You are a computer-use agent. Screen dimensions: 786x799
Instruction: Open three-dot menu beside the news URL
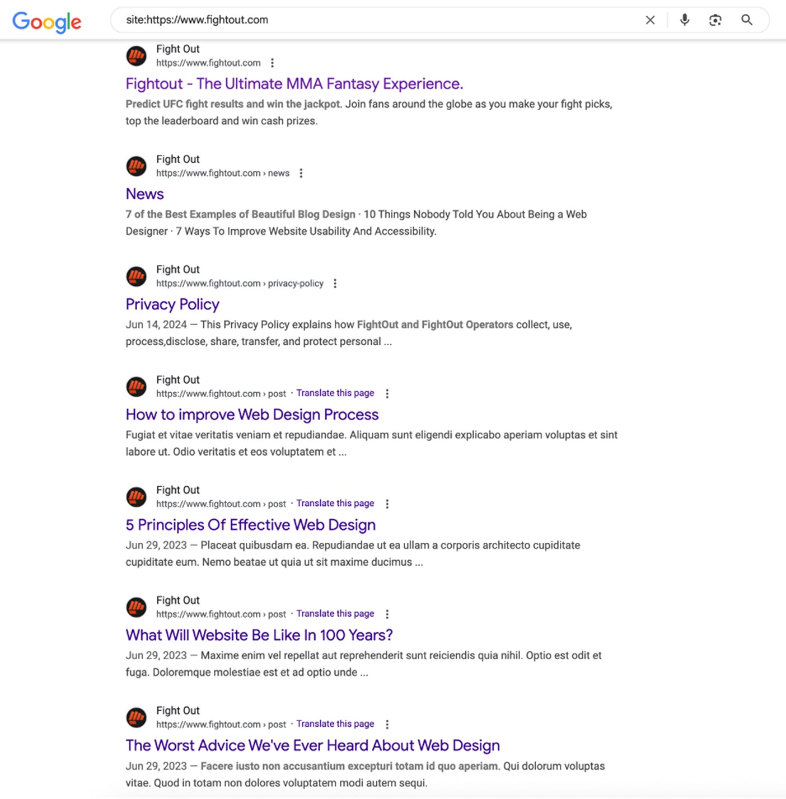click(x=301, y=173)
